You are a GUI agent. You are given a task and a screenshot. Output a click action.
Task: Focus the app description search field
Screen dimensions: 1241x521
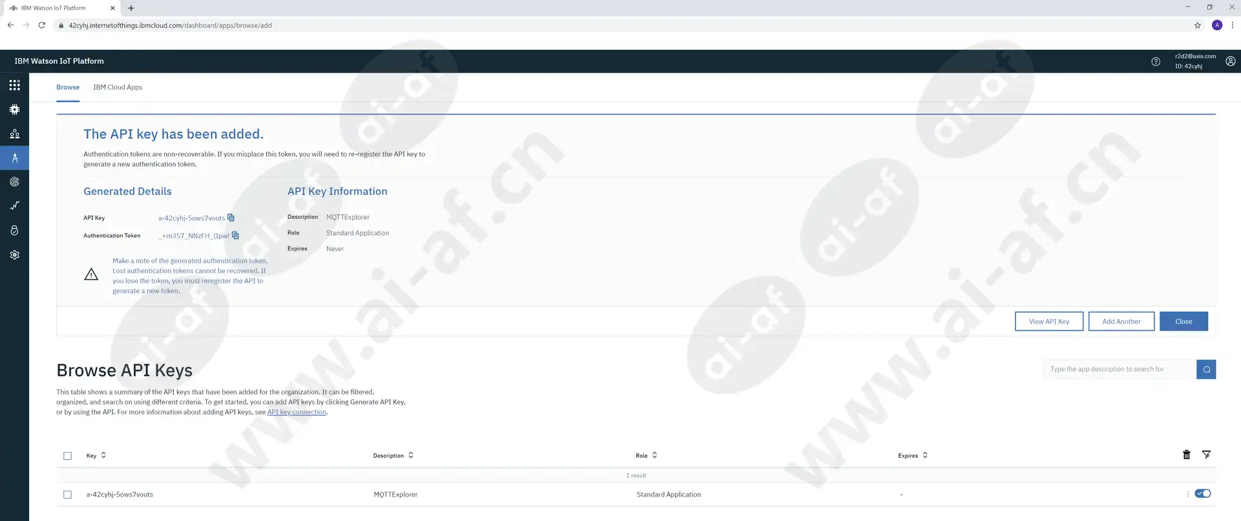click(x=1119, y=369)
